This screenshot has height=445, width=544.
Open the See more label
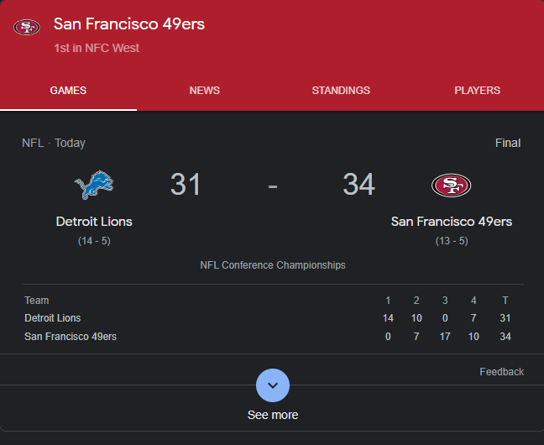pyautogui.click(x=273, y=415)
